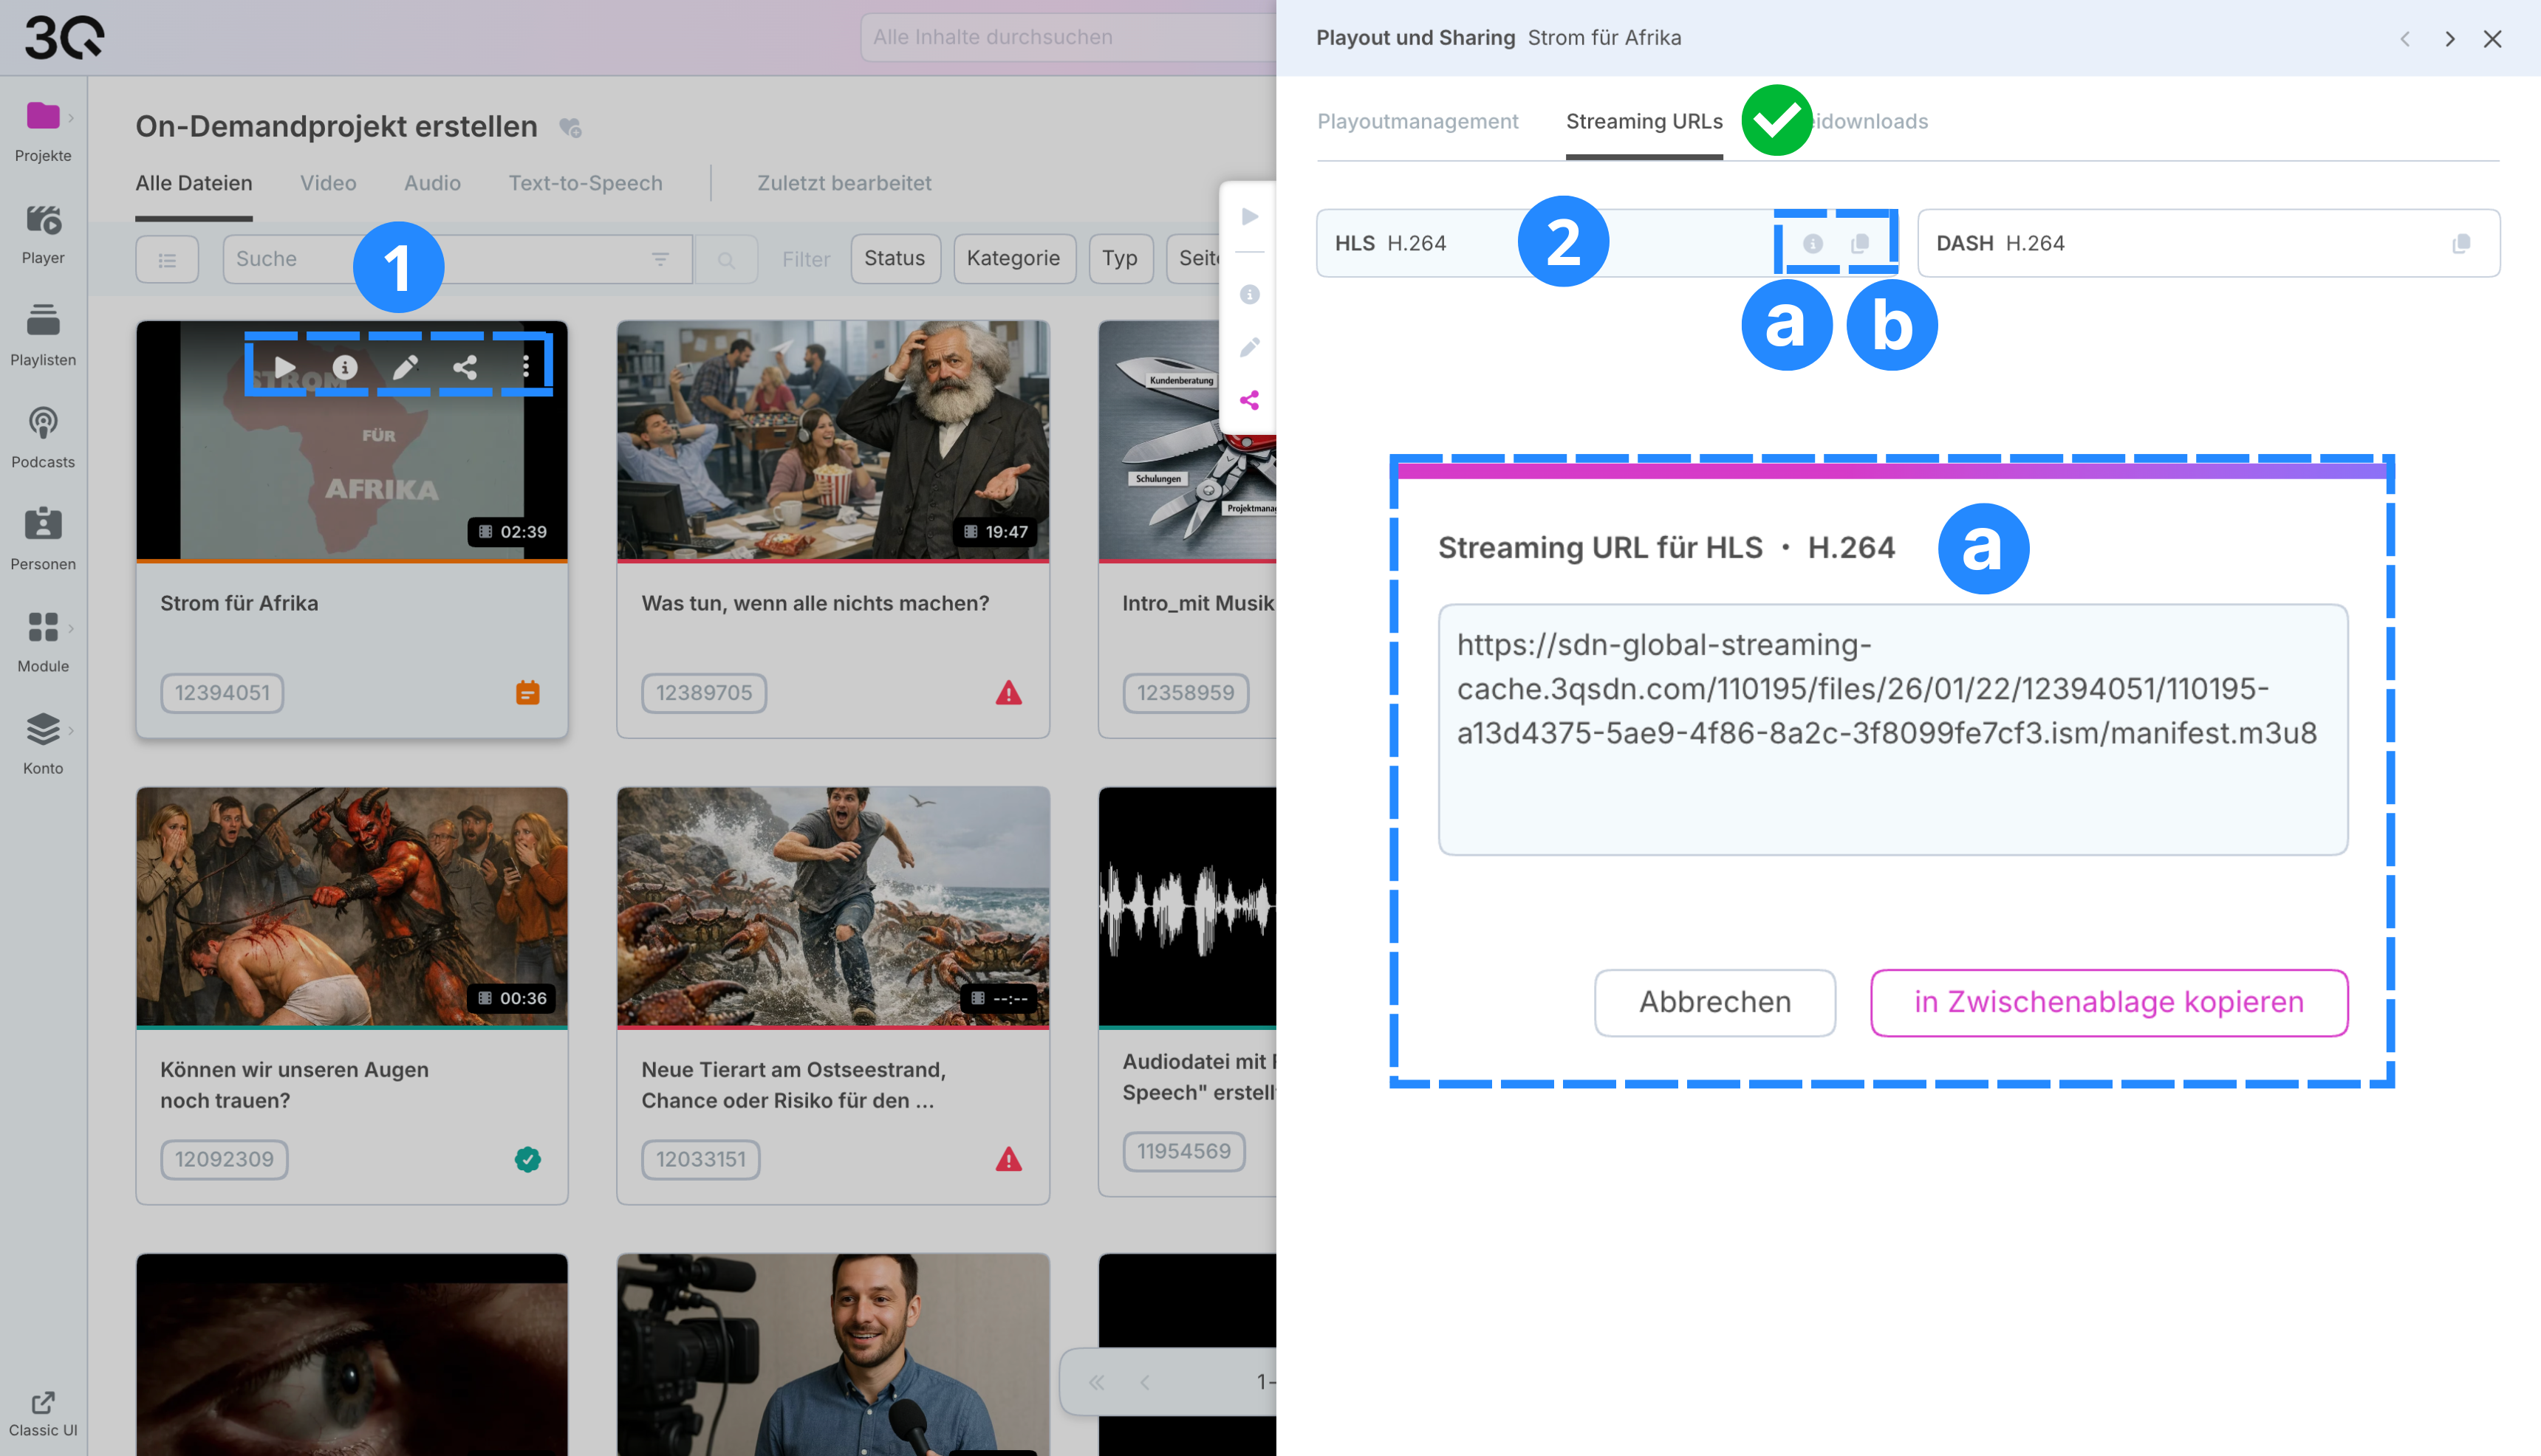
Task: Click in Zwischenablage kopieren button
Action: (2108, 1002)
